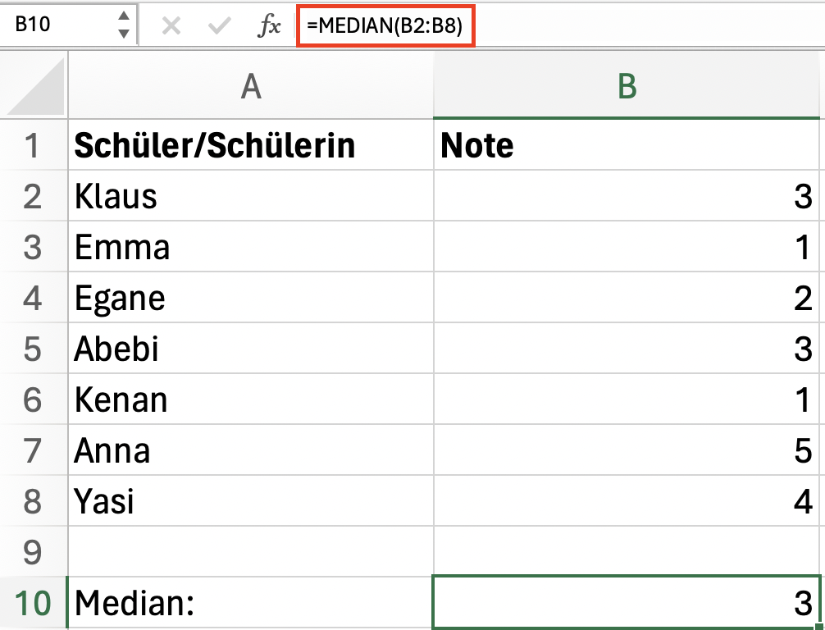Viewport: 825px width, 630px height.
Task: Select row 9 header
Action: 34,551
